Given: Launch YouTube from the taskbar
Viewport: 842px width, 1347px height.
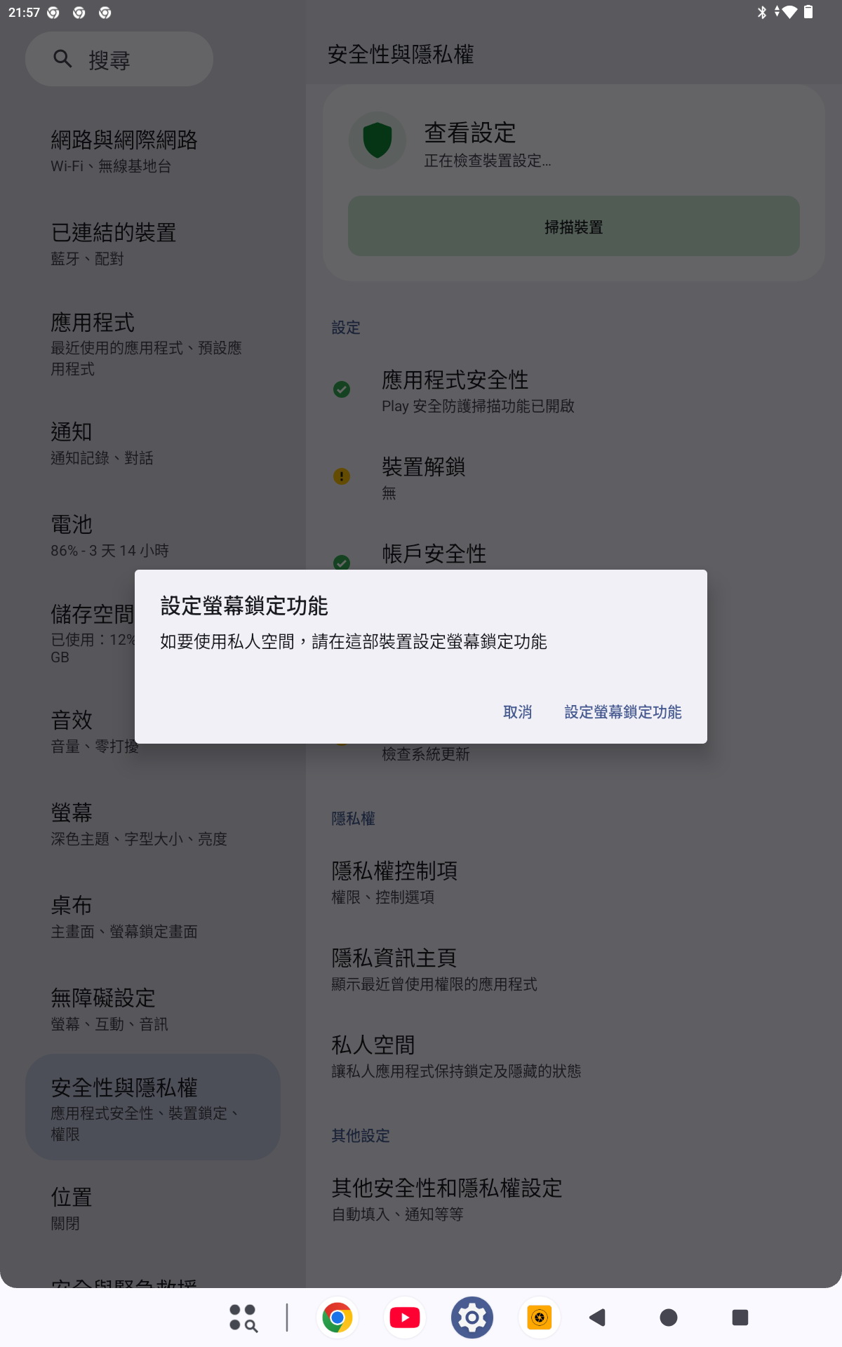Looking at the screenshot, I should pyautogui.click(x=405, y=1318).
